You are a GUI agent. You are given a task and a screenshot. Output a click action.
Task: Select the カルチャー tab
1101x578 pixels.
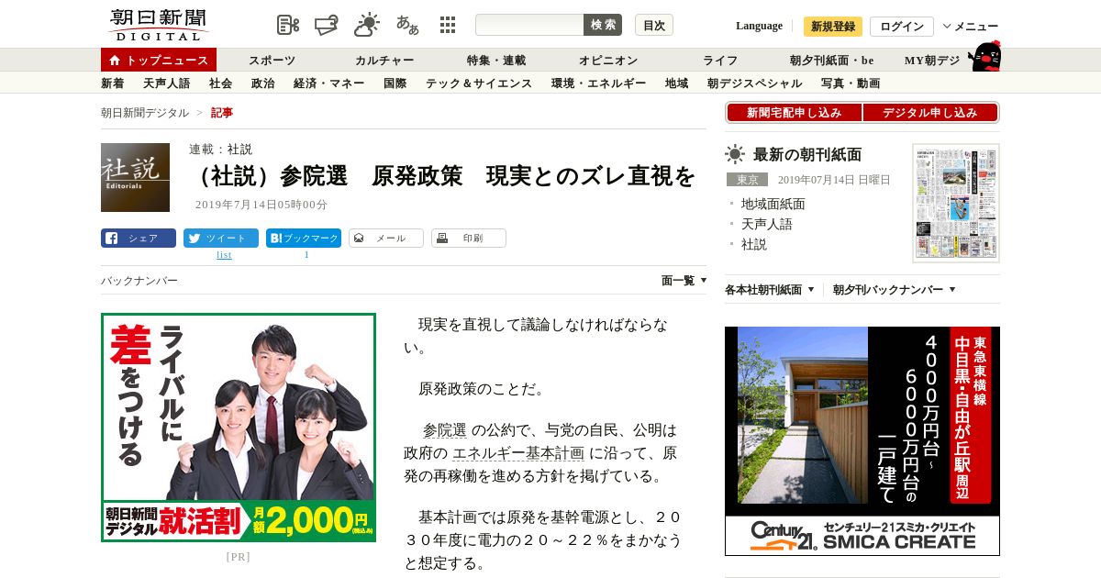[384, 61]
